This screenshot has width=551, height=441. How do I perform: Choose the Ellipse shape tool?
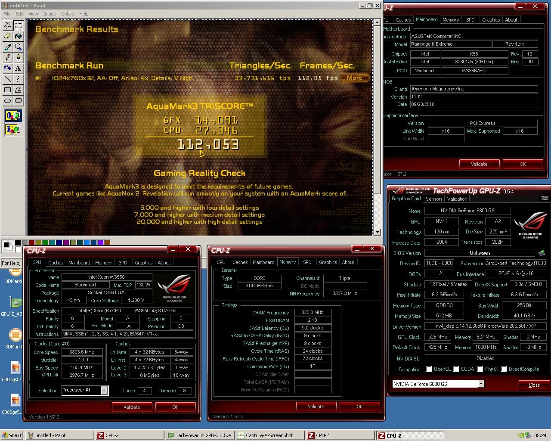8,101
